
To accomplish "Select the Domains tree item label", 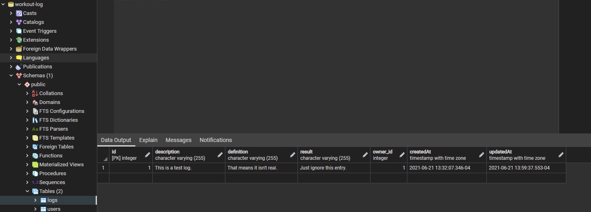I will coord(50,102).
